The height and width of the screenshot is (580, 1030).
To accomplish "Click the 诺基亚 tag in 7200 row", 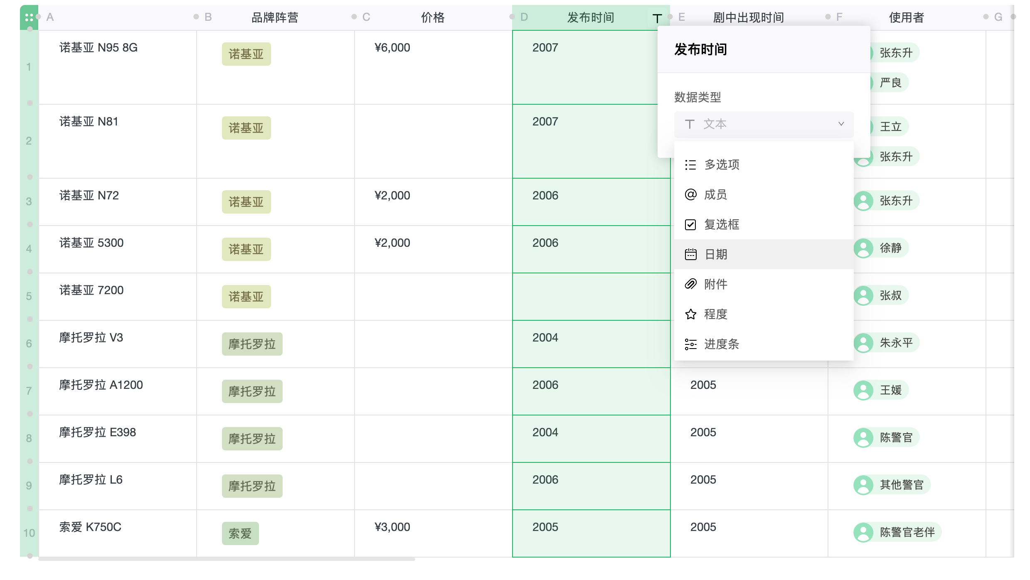I will pos(246,297).
